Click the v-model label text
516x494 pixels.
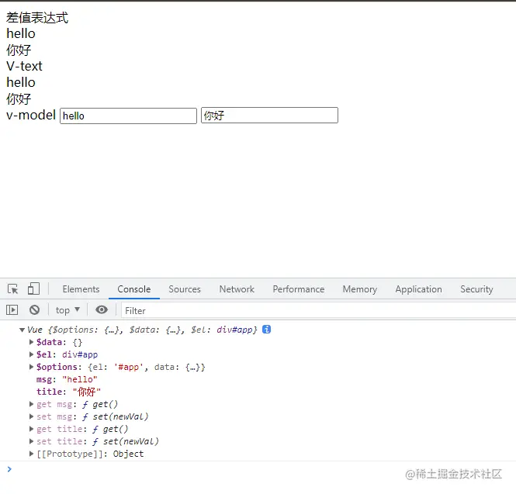31,115
